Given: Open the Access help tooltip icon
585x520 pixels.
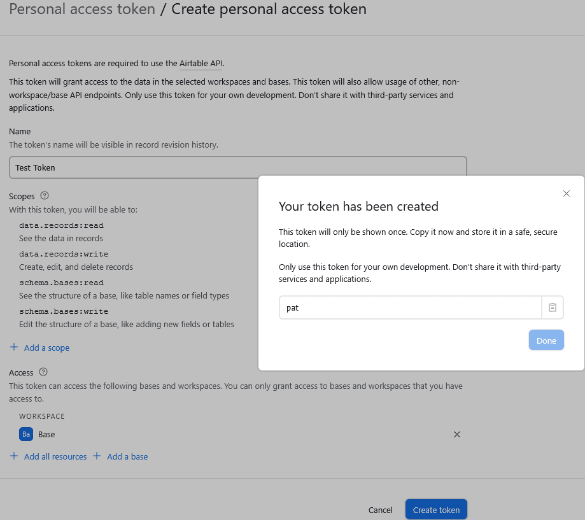Looking at the screenshot, I should [42, 372].
